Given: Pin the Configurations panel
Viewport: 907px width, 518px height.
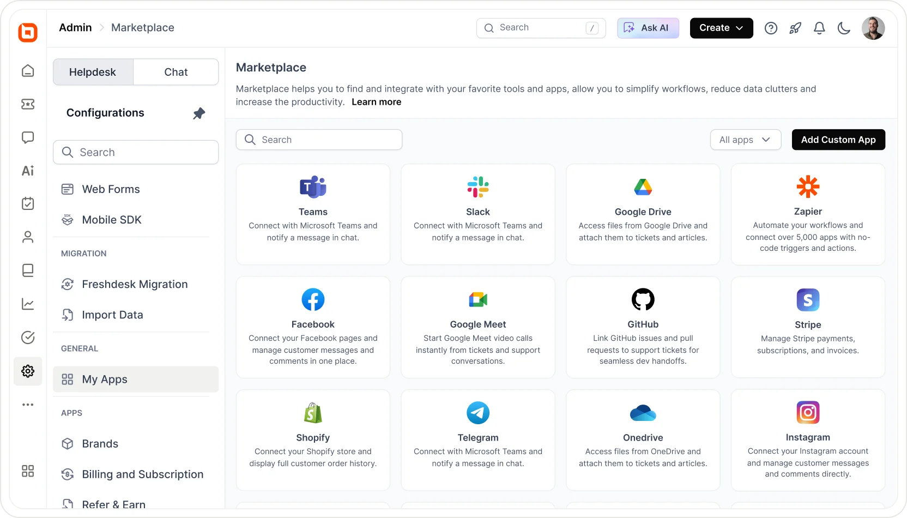Looking at the screenshot, I should click(x=199, y=113).
